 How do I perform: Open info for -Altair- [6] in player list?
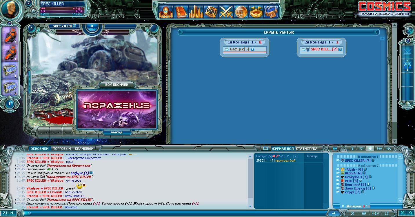click(365, 169)
